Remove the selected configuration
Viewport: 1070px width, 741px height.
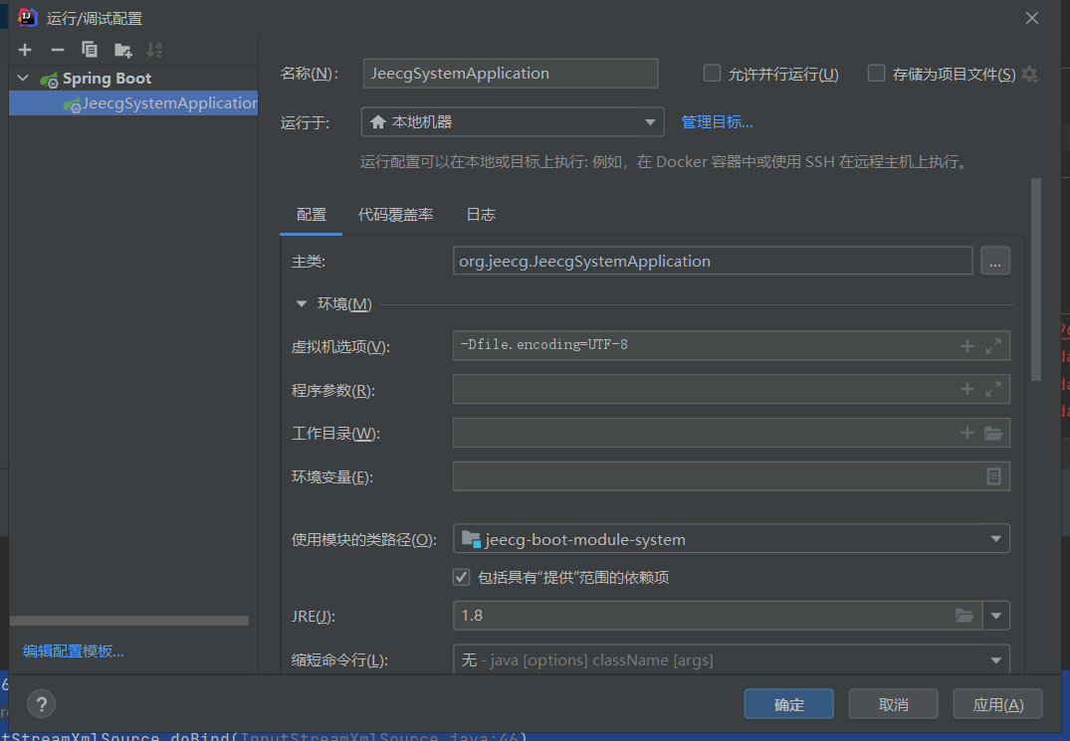pos(56,49)
